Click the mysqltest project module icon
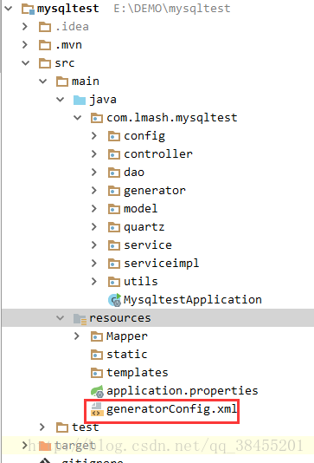Image resolution: width=314 pixels, height=463 pixels. click(28, 9)
